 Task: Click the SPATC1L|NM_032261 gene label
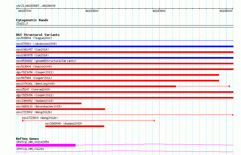(x=30, y=149)
